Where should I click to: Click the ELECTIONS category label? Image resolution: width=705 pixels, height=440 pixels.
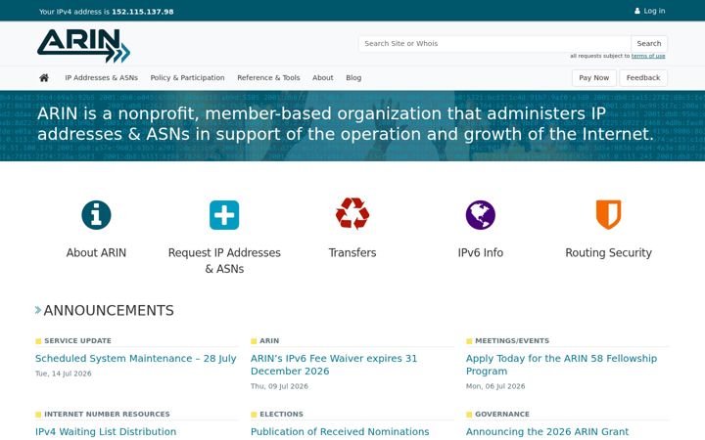(281, 414)
